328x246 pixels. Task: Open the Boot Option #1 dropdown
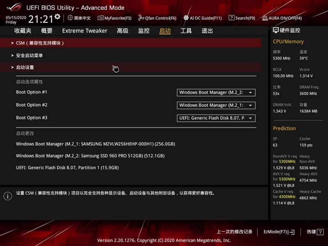pyautogui.click(x=216, y=93)
